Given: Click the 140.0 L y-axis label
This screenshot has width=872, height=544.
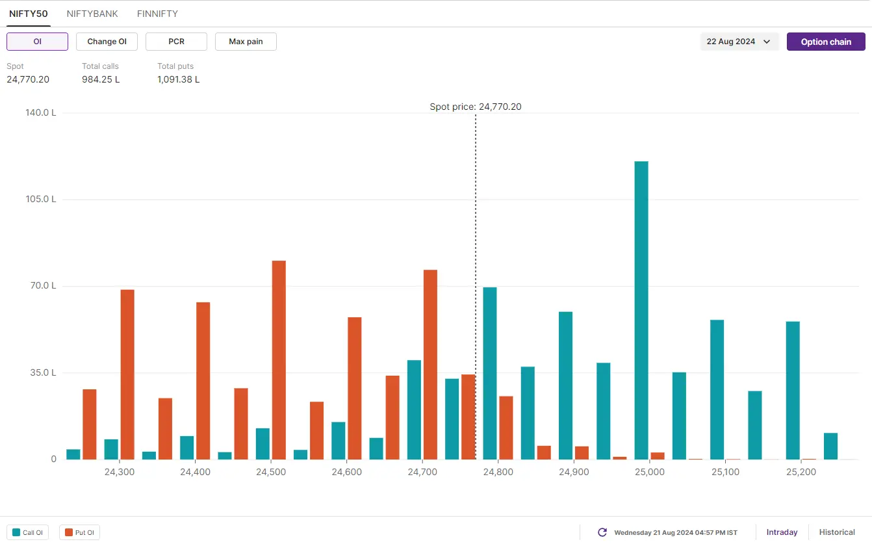Looking at the screenshot, I should coord(41,112).
